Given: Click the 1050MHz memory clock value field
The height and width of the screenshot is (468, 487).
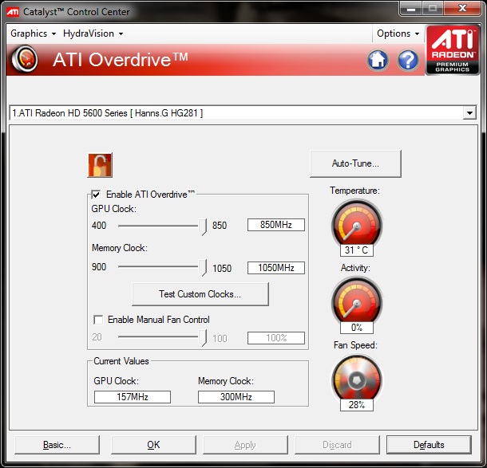Looking at the screenshot, I should [x=275, y=268].
